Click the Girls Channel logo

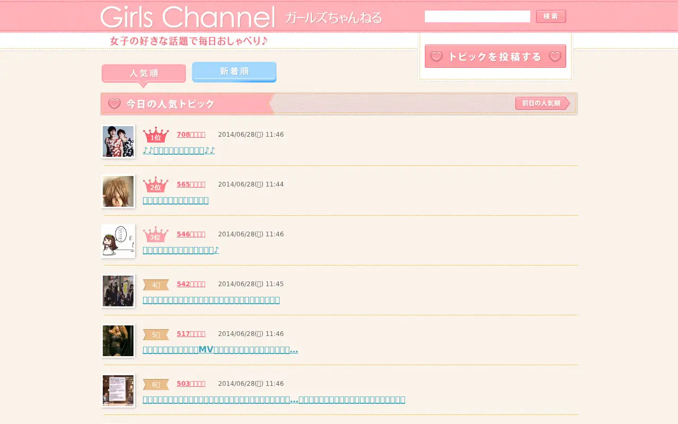pos(188,17)
